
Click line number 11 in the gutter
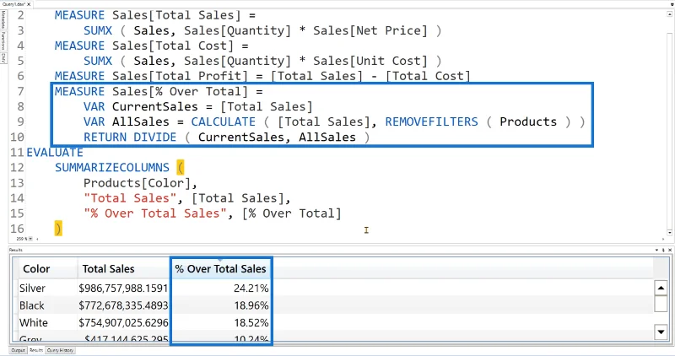17,153
